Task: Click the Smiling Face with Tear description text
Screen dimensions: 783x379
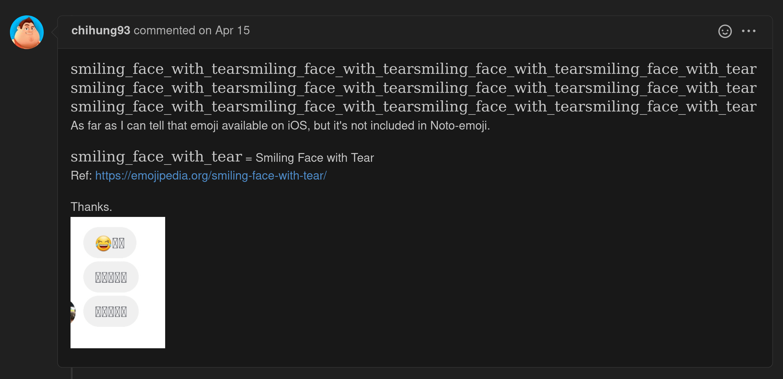Action: pos(314,158)
